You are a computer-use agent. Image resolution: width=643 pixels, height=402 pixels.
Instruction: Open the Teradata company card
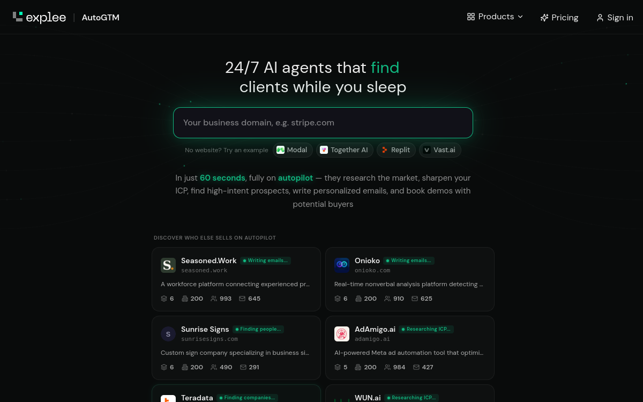pos(236,393)
